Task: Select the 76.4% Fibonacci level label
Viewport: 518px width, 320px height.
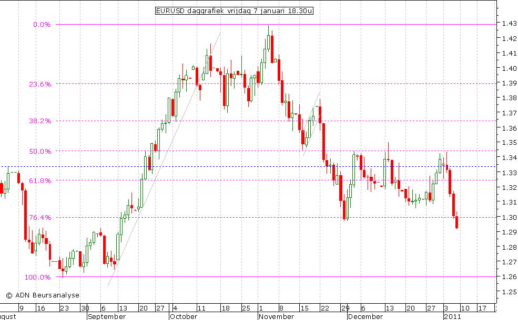Action: (x=40, y=218)
